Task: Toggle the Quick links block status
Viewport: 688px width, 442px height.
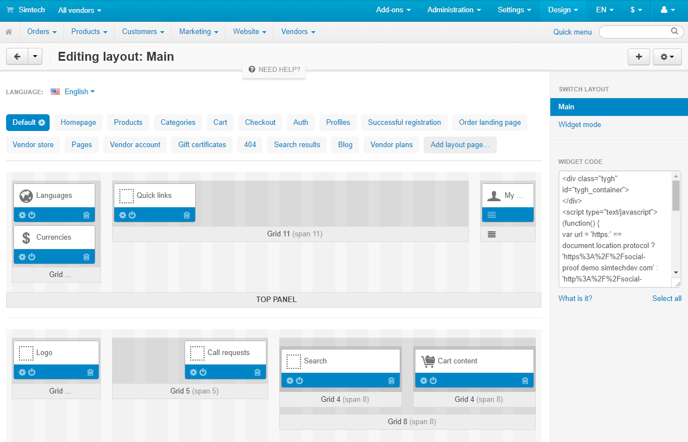Action: click(x=133, y=215)
